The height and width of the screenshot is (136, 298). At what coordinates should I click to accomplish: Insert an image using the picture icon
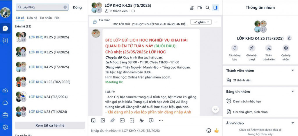(x=103, y=120)
